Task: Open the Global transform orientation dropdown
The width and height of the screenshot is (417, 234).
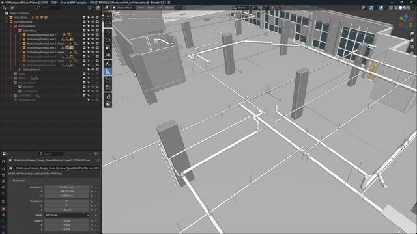Action: coord(240,8)
